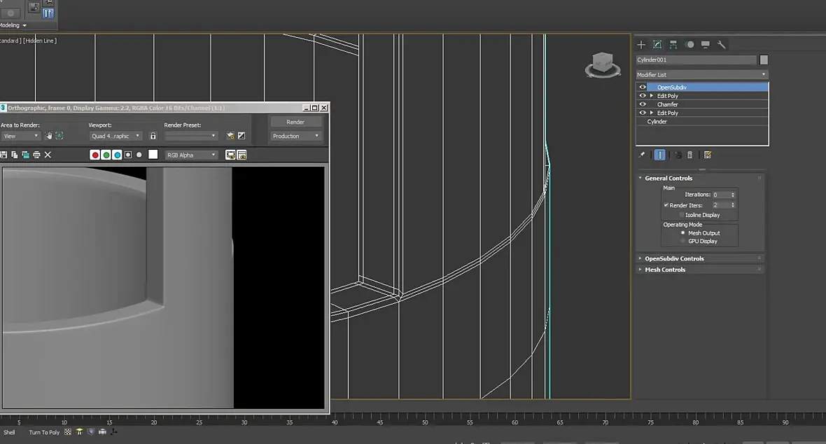Viewport: 826px width, 444px height.
Task: Click the Cylinder001 object name field
Action: [696, 60]
